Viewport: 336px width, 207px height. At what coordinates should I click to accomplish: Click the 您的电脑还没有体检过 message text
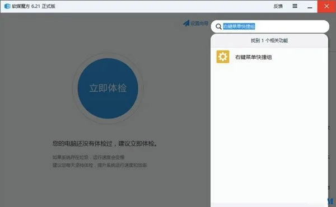pyautogui.click(x=105, y=143)
